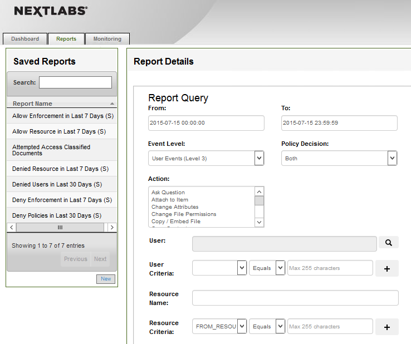Click Action list scroll up arrow

[x=259, y=192]
